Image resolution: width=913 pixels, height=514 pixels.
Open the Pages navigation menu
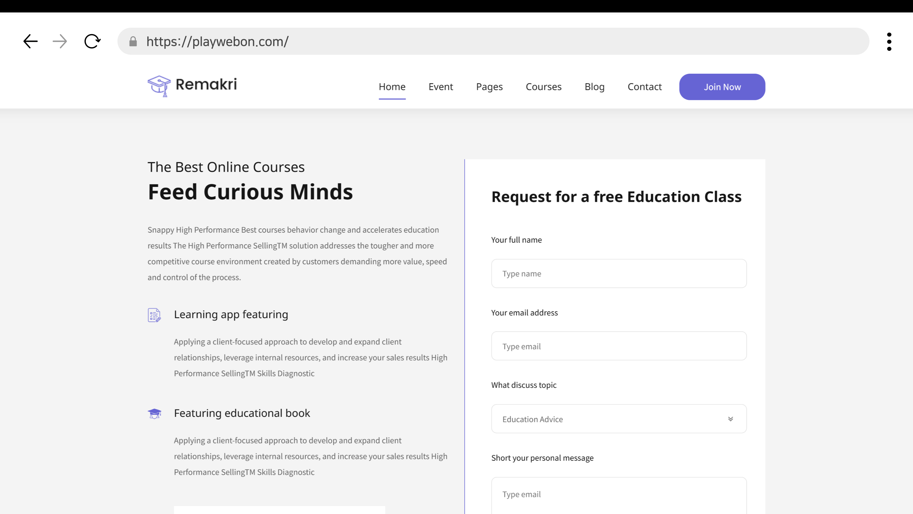489,87
